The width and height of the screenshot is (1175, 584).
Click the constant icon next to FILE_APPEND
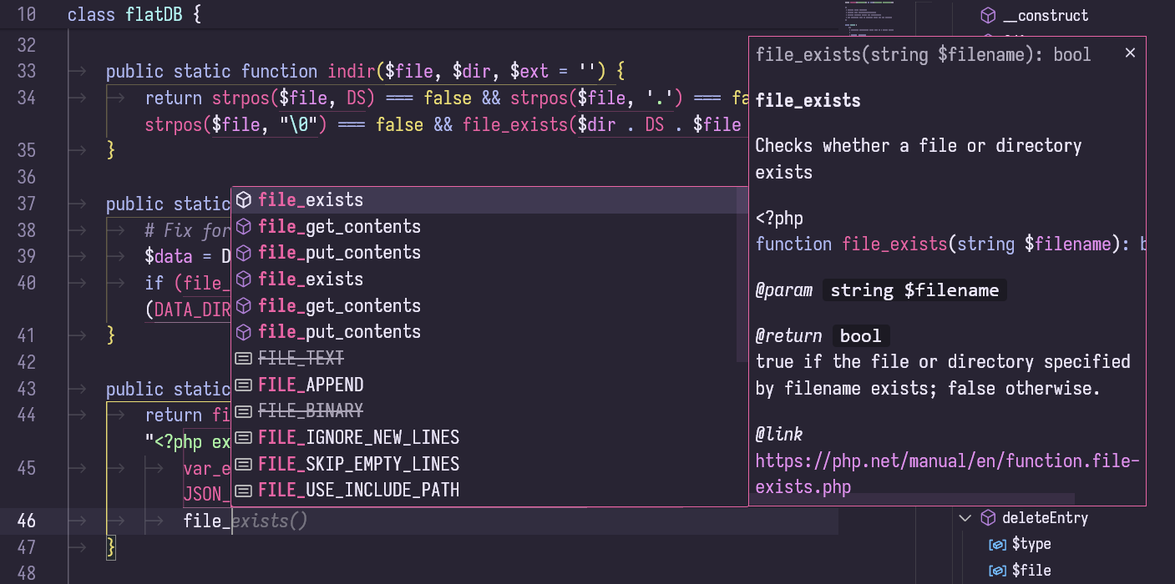(243, 385)
